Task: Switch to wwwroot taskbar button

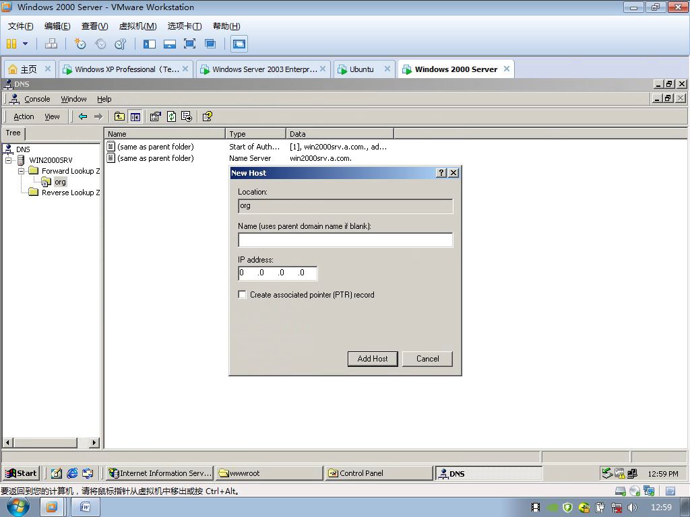Action: click(270, 473)
